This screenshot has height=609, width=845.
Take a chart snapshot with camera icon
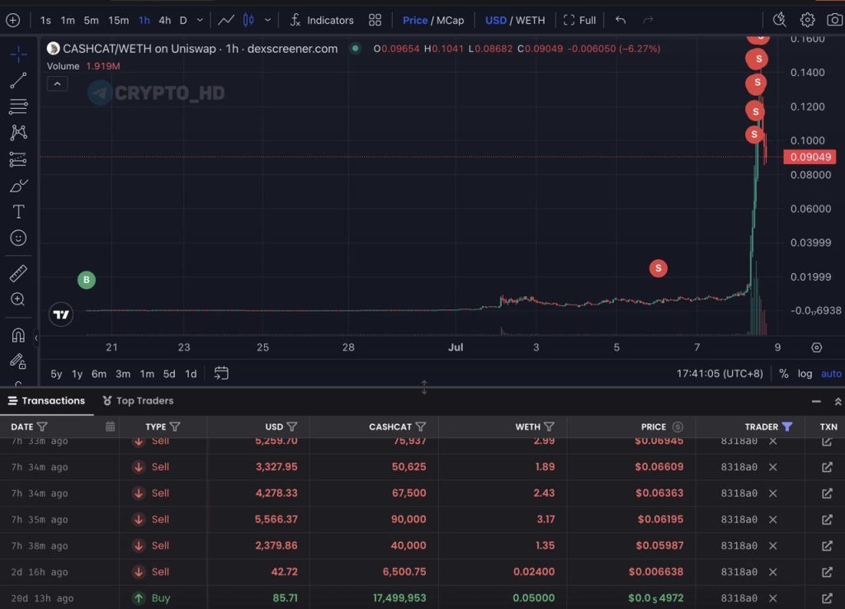click(834, 20)
